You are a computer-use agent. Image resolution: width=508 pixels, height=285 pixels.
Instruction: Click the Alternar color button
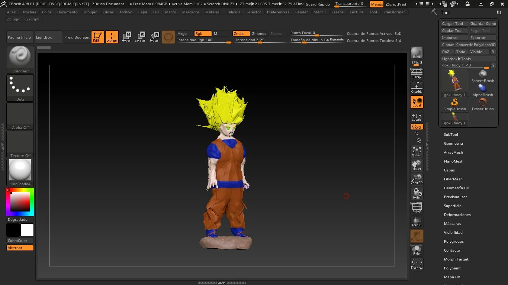[20, 248]
